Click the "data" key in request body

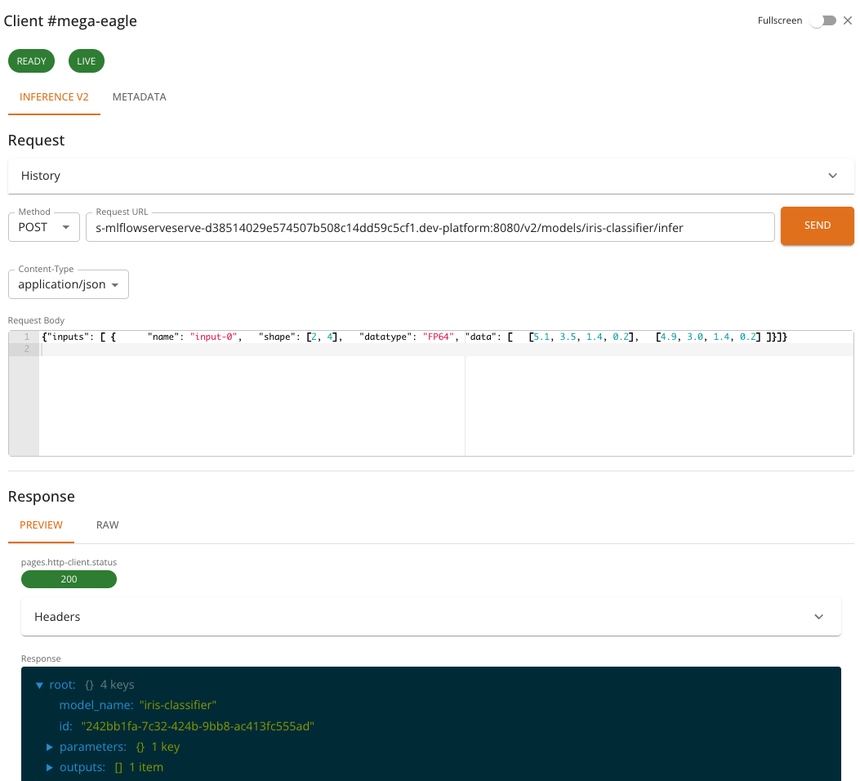click(x=483, y=337)
